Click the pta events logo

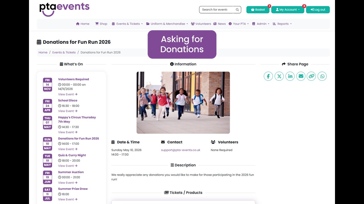(x=64, y=9)
